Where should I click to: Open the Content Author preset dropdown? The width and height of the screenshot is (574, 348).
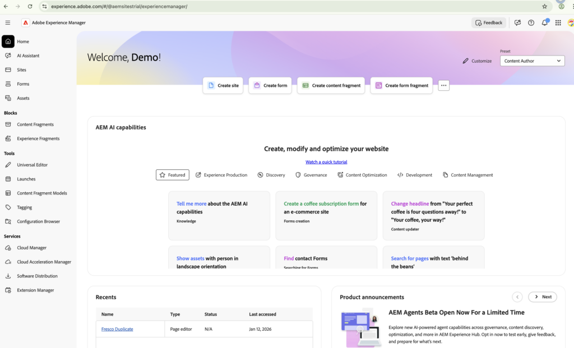tap(531, 61)
